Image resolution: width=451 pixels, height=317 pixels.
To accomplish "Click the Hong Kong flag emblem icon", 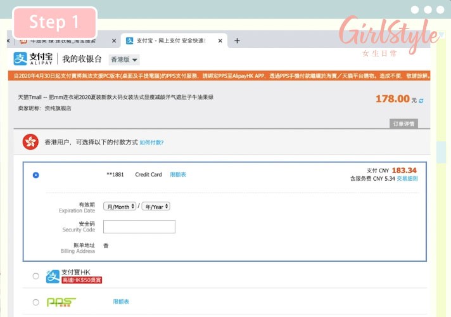I will click(x=30, y=142).
